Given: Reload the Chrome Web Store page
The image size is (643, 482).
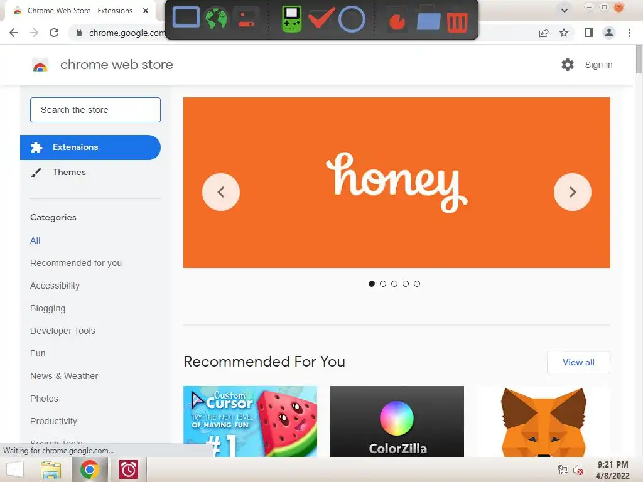Looking at the screenshot, I should coord(54,33).
